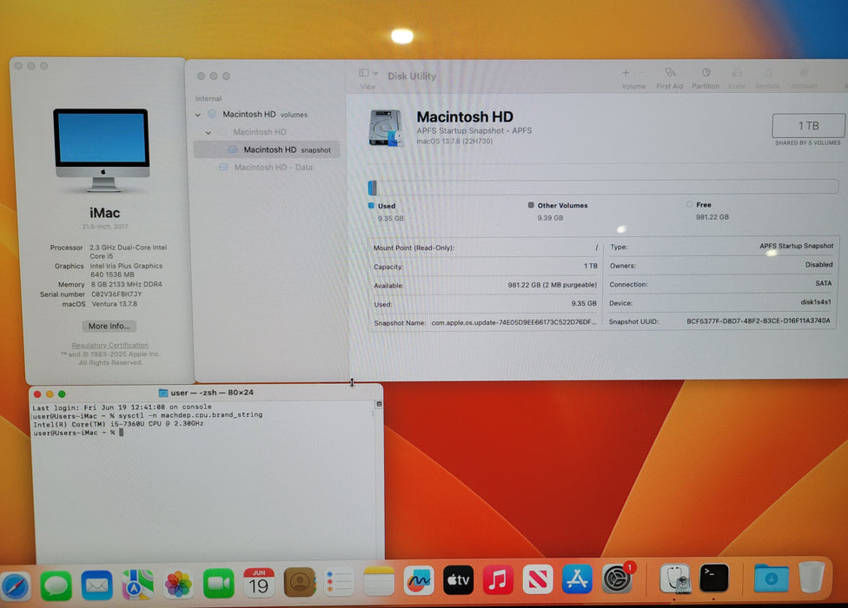Click the Intel Core i5-7360U output line
The image size is (848, 608).
click(118, 424)
